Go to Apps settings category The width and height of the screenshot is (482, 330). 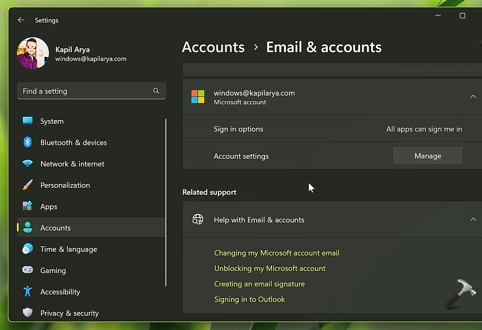pyautogui.click(x=49, y=206)
